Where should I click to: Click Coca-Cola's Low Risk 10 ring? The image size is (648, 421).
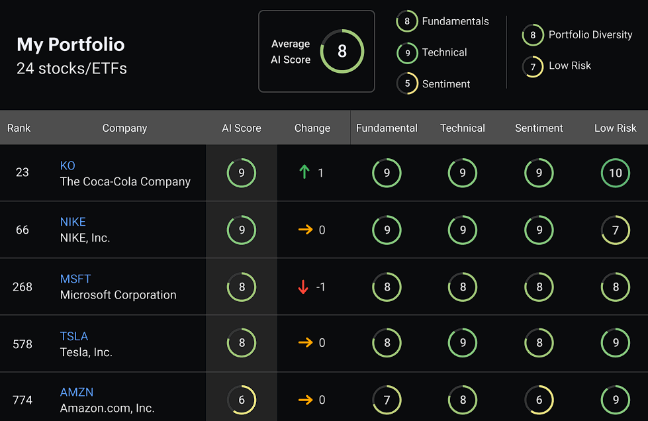click(616, 173)
